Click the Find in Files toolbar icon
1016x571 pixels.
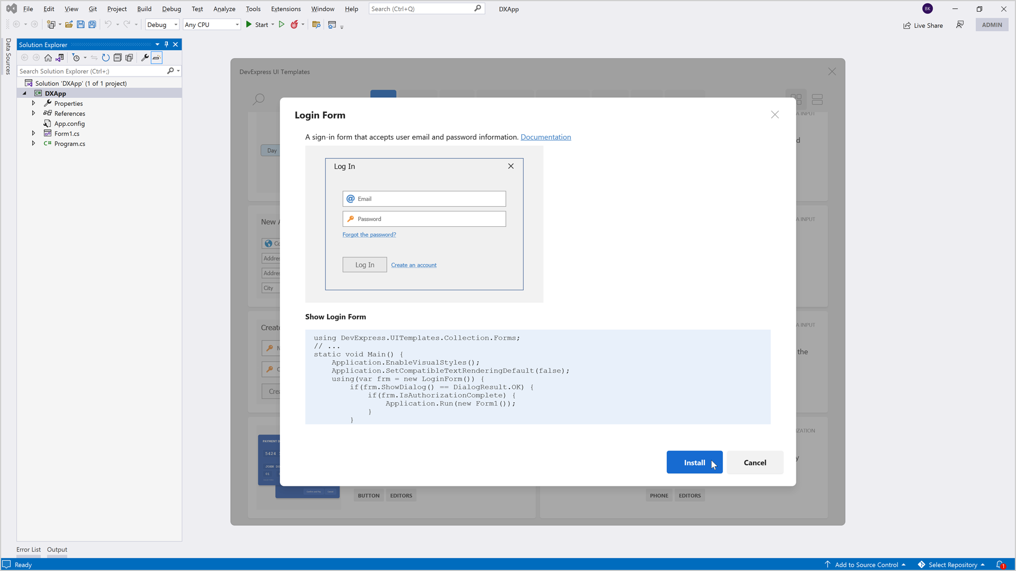click(316, 24)
